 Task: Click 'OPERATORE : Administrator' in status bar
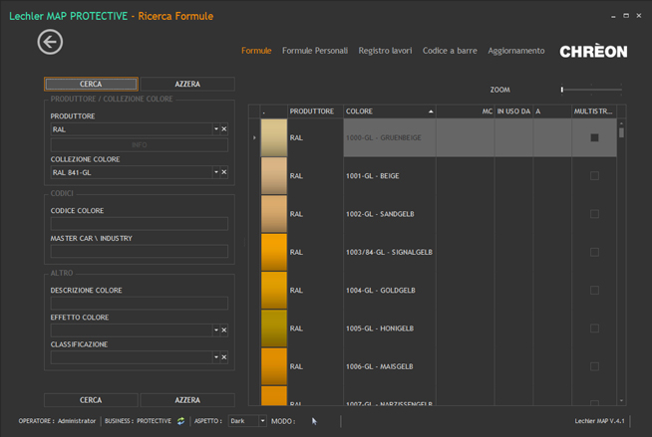click(x=57, y=421)
